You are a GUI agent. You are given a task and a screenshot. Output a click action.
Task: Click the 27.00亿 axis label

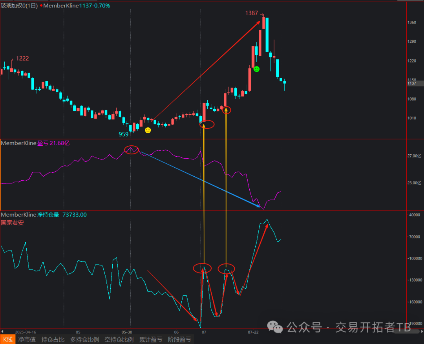(414, 156)
